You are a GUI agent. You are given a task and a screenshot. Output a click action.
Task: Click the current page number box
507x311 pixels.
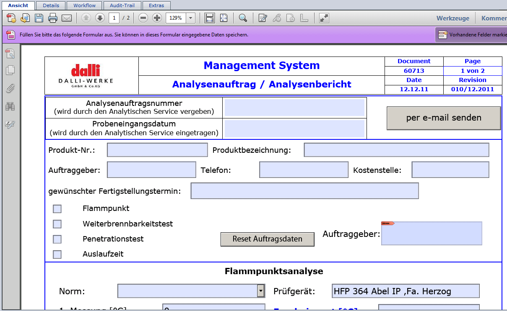tap(114, 18)
